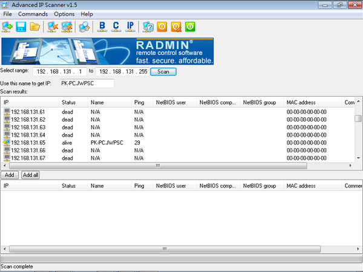Start scanning with the Scan button

tap(163, 72)
